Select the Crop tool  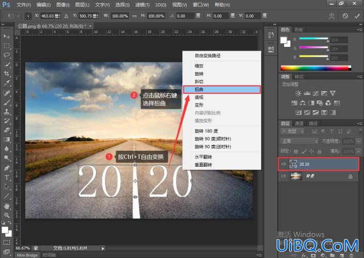click(x=7, y=74)
